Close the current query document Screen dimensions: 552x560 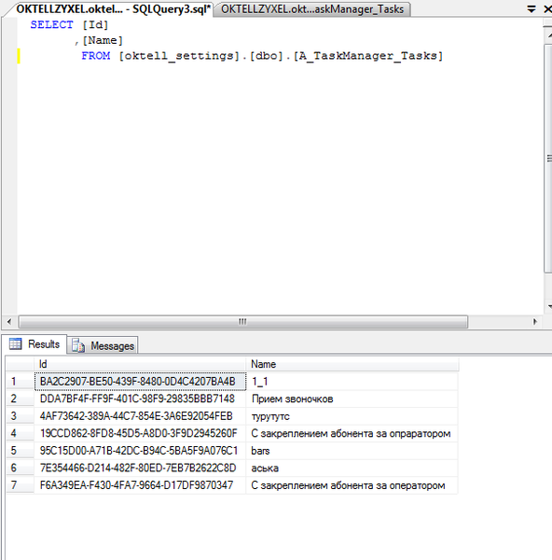(547, 9)
